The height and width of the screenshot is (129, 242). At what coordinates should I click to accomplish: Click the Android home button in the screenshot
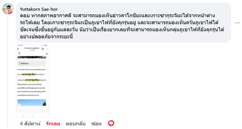pos(33,116)
